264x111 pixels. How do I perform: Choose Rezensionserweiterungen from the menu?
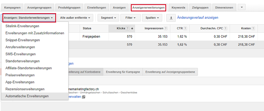pos(35,89)
